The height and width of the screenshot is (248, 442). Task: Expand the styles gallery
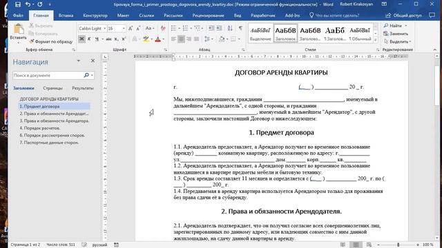point(375,40)
